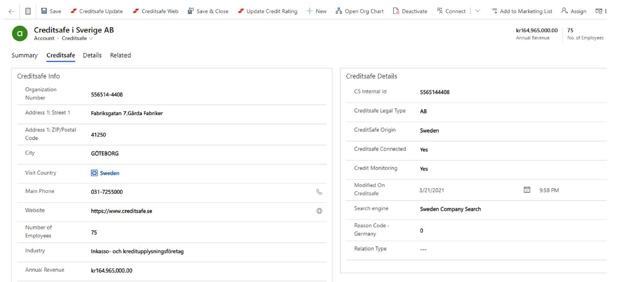Image resolution: width=622 pixels, height=282 pixels.
Task: Run Creditsafe Update command
Action: [x=97, y=11]
